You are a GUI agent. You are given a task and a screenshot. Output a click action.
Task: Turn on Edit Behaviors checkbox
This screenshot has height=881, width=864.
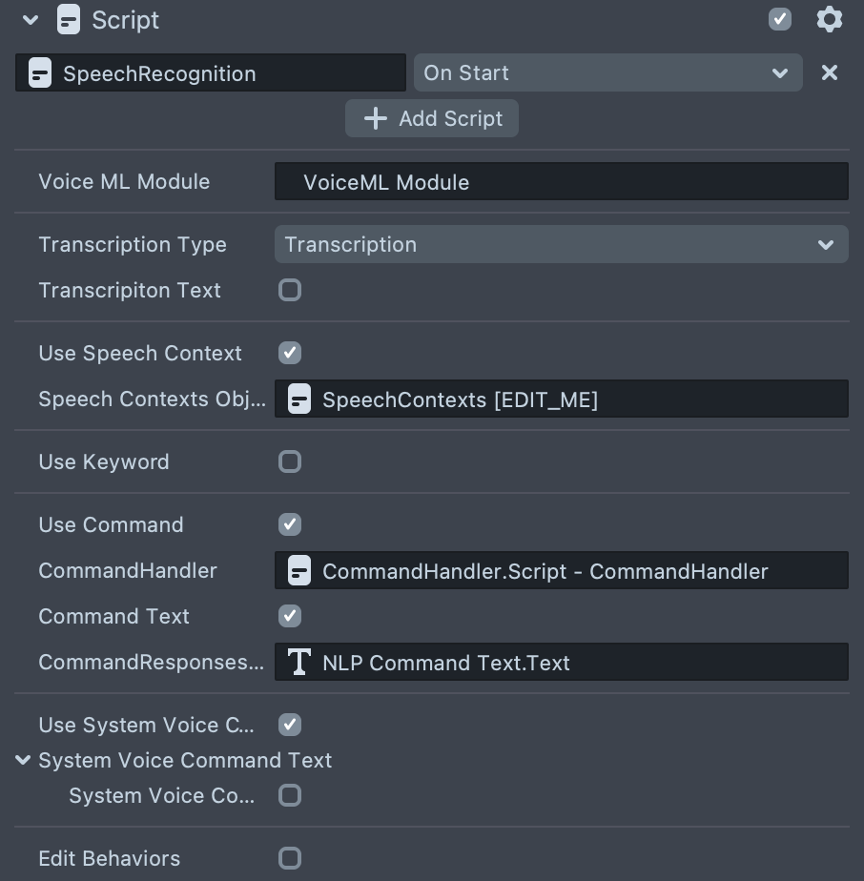(x=290, y=858)
